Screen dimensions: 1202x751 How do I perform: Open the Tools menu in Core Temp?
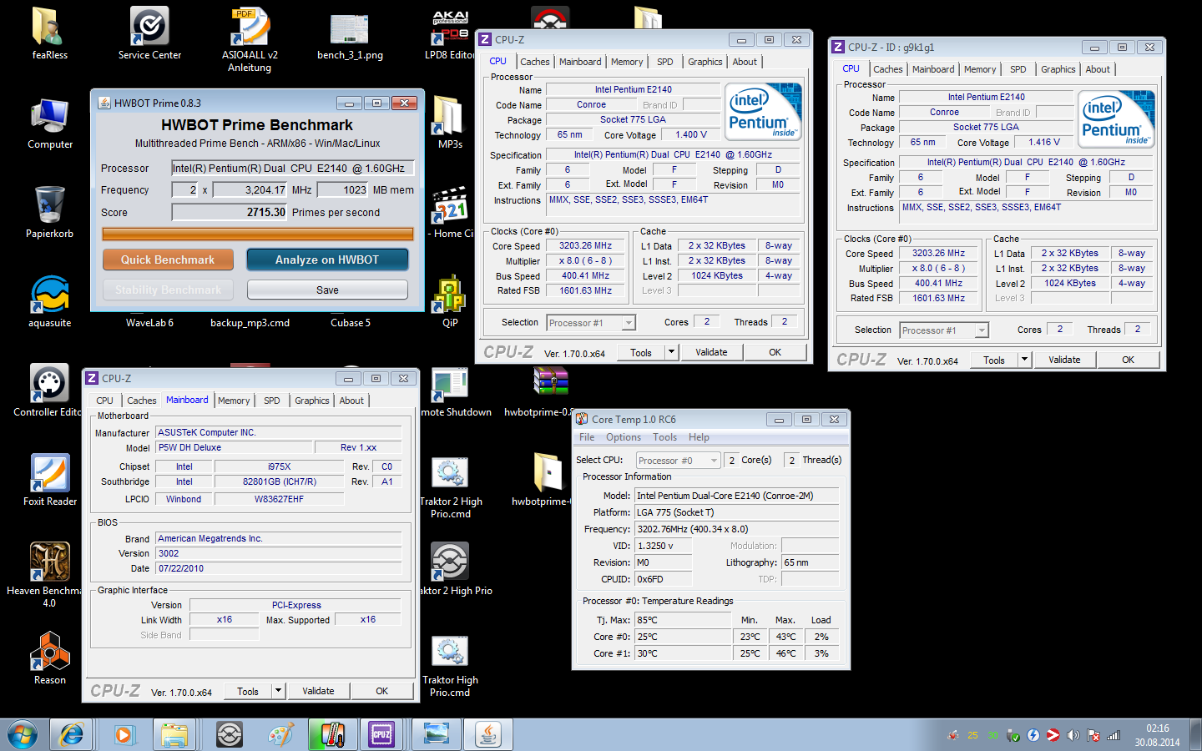click(664, 437)
